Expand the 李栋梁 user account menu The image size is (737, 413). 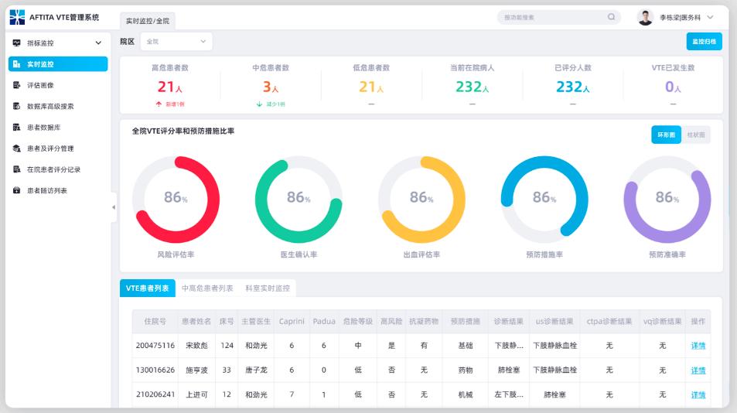pos(709,17)
